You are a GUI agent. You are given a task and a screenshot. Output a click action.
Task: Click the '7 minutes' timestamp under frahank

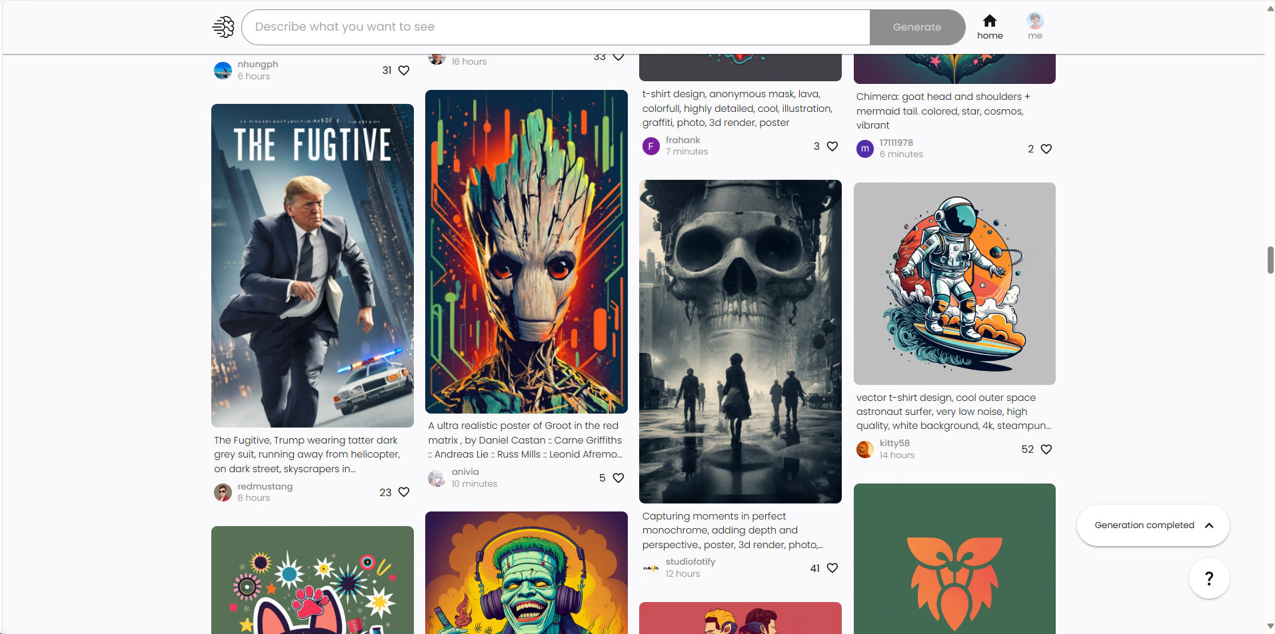pos(687,152)
